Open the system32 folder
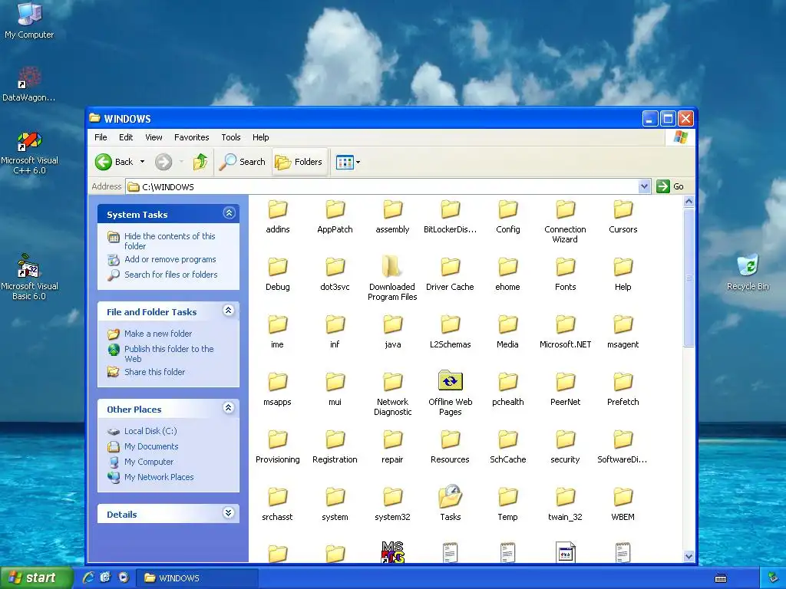The width and height of the screenshot is (786, 589). [392, 505]
